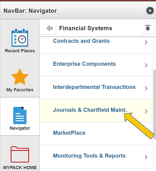The width and height of the screenshot is (156, 171).
Task: Click the Recent Places label
Action: [20, 51]
